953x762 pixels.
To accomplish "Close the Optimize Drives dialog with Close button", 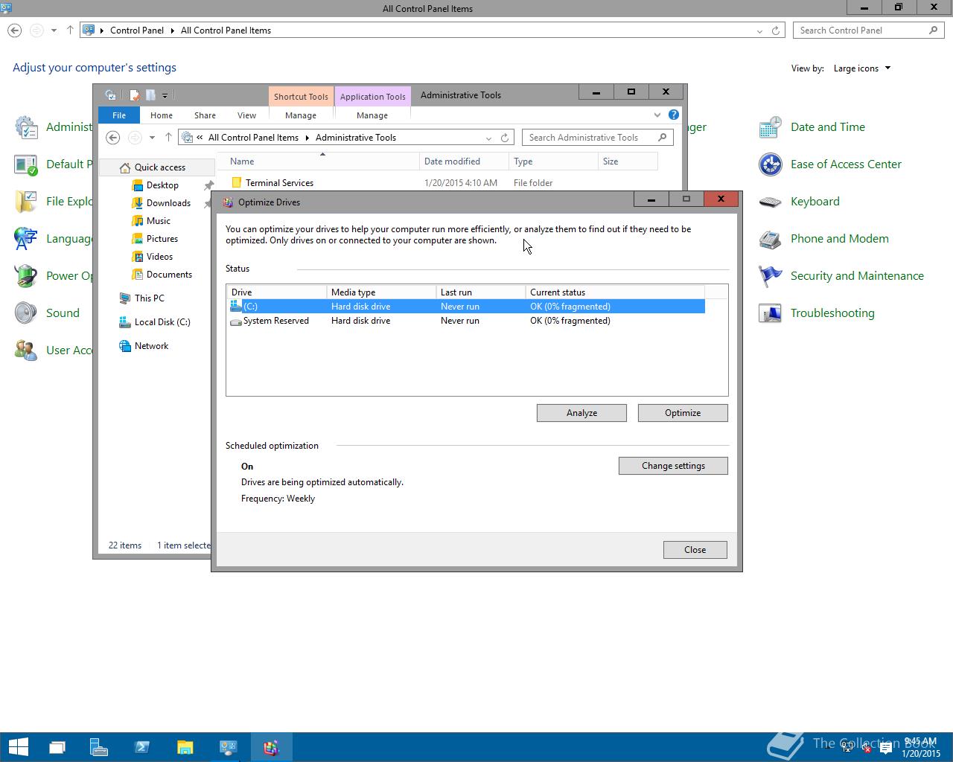I will 695,550.
